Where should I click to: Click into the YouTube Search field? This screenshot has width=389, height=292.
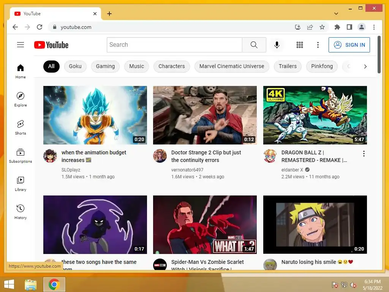[174, 45]
